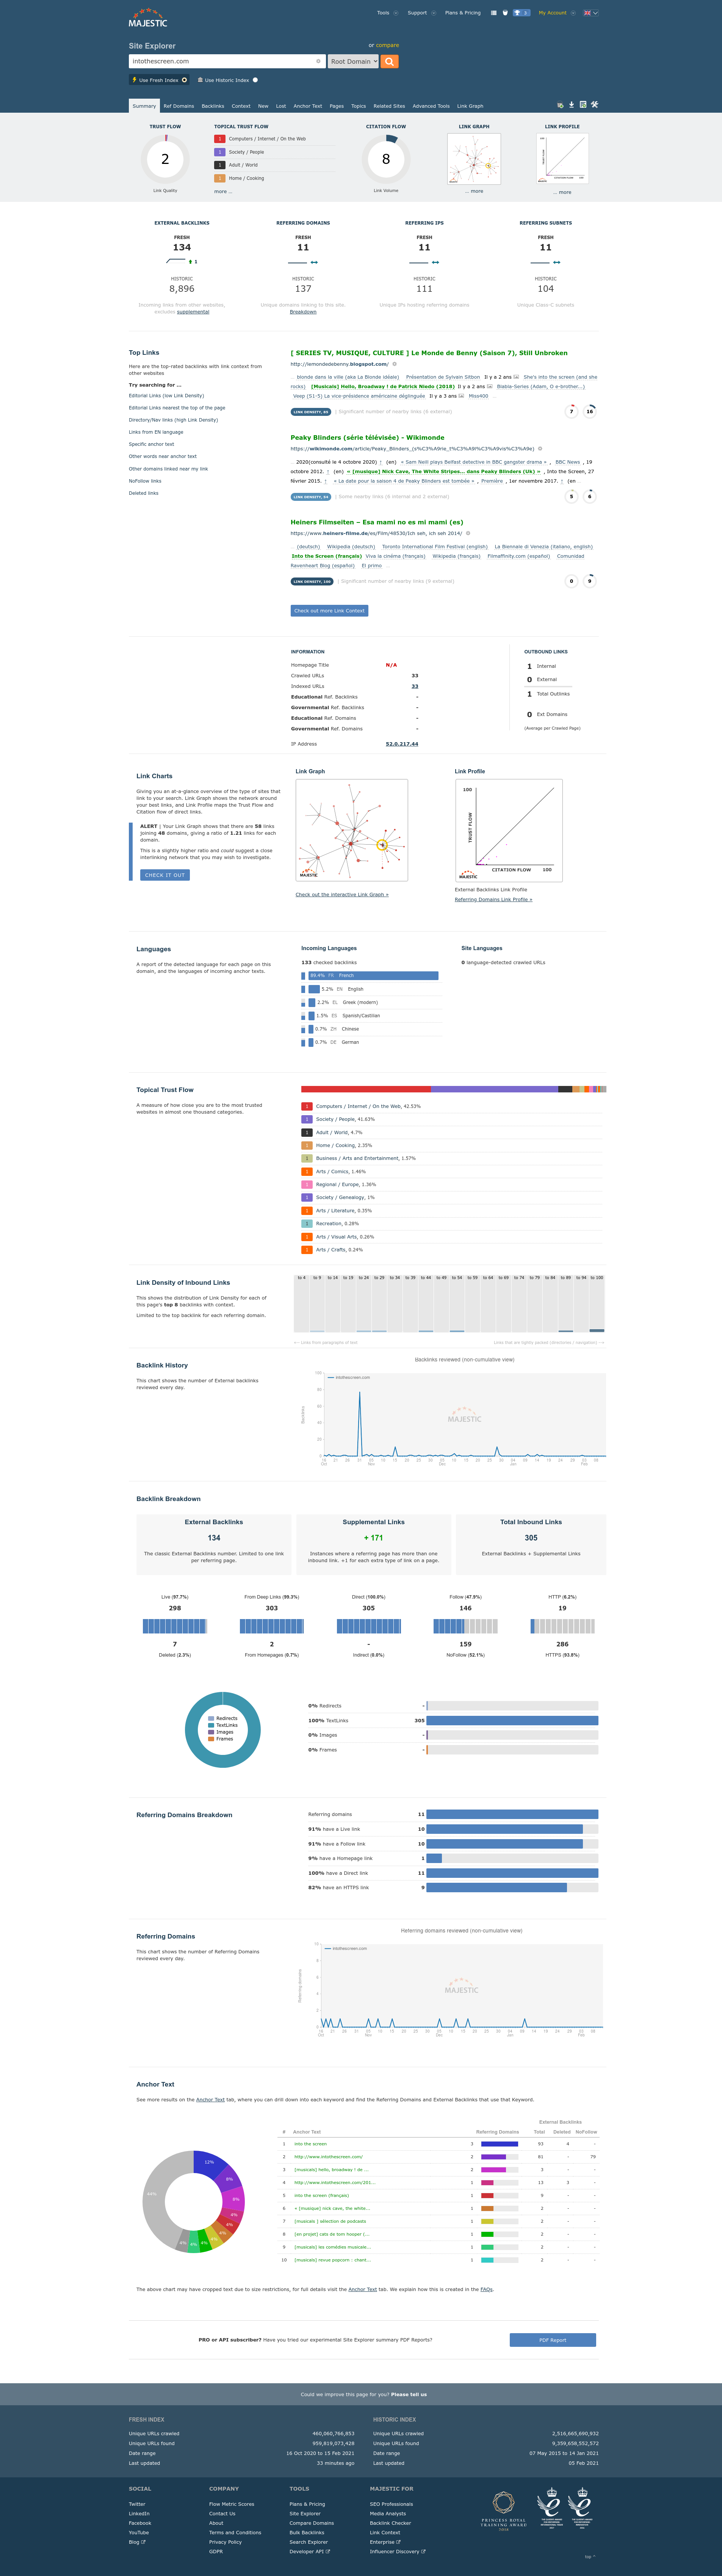Click the compare link
The height and width of the screenshot is (2576, 722).
[387, 45]
